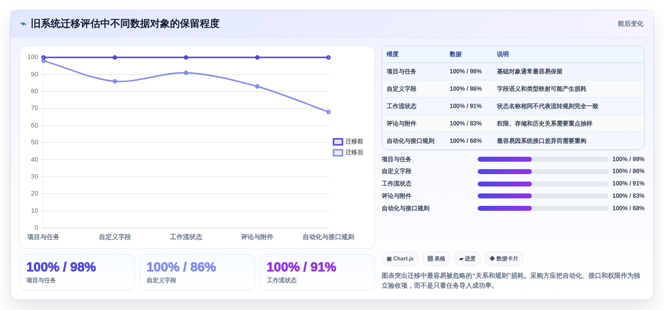Click 迁移后 data point above 工作流状态
This screenshot has height=310, width=664.
[186, 73]
